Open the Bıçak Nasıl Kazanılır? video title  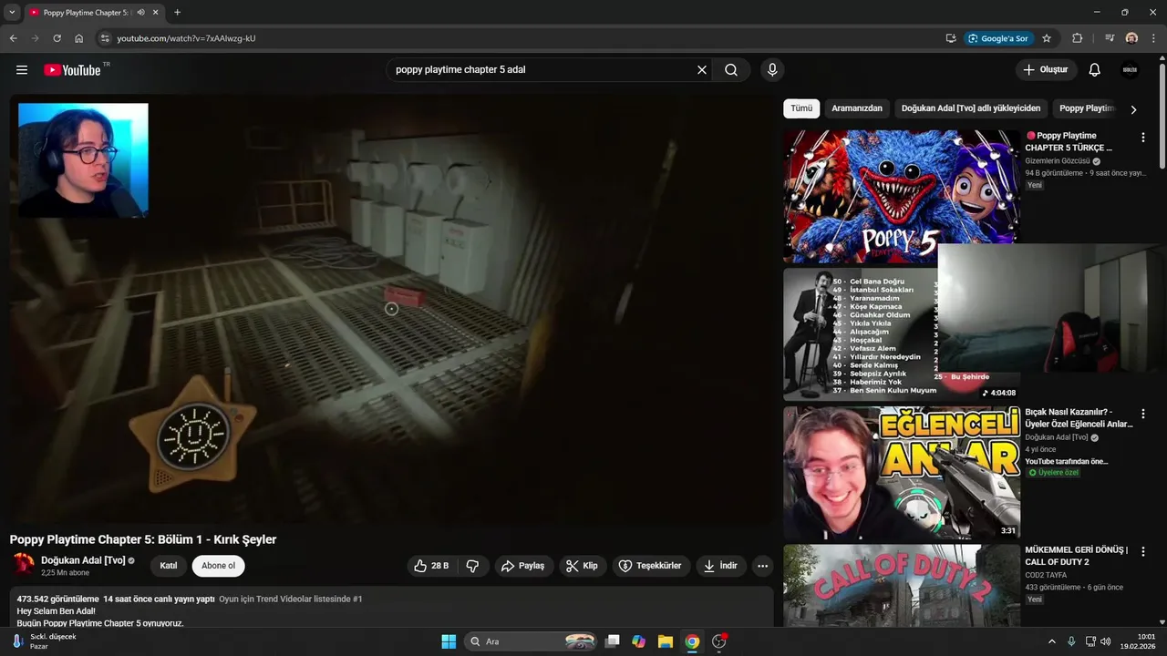[1079, 418]
